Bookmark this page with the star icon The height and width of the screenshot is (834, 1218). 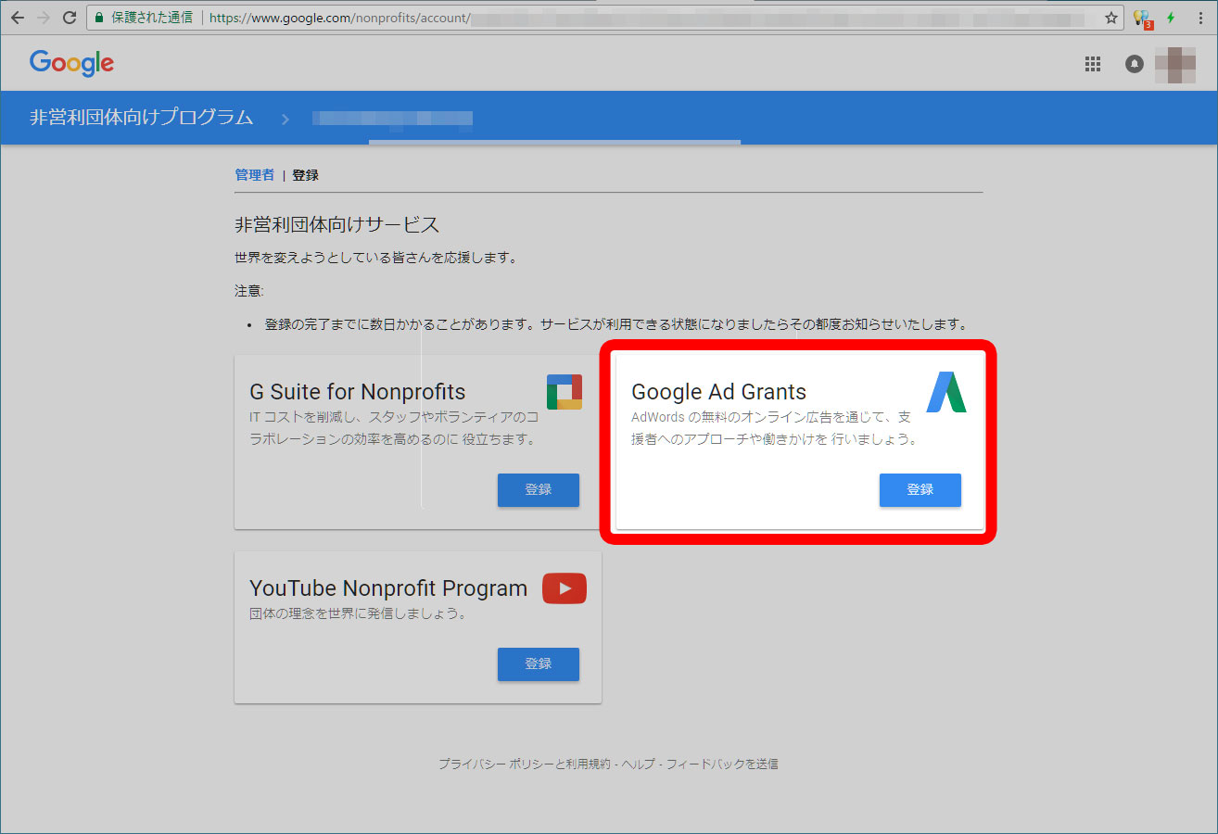pyautogui.click(x=1111, y=18)
